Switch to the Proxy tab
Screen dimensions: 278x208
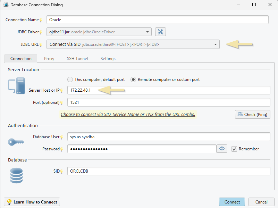tap(49, 59)
